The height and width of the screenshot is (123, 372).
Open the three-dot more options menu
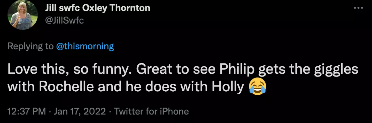pos(358,8)
